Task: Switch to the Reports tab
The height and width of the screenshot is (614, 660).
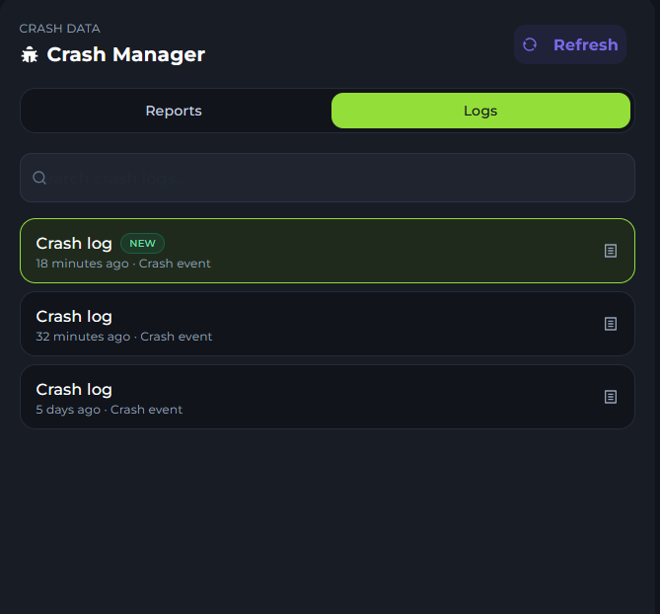Action: pos(174,111)
